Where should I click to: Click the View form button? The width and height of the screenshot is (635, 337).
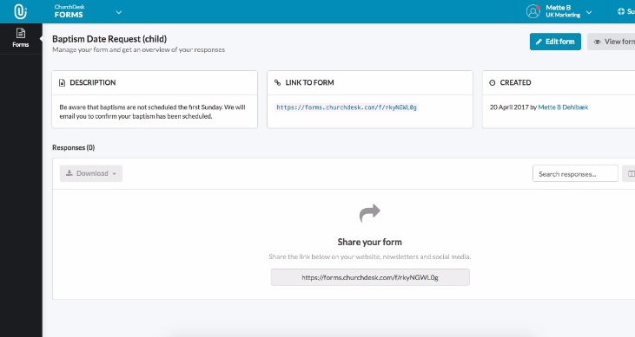point(611,42)
